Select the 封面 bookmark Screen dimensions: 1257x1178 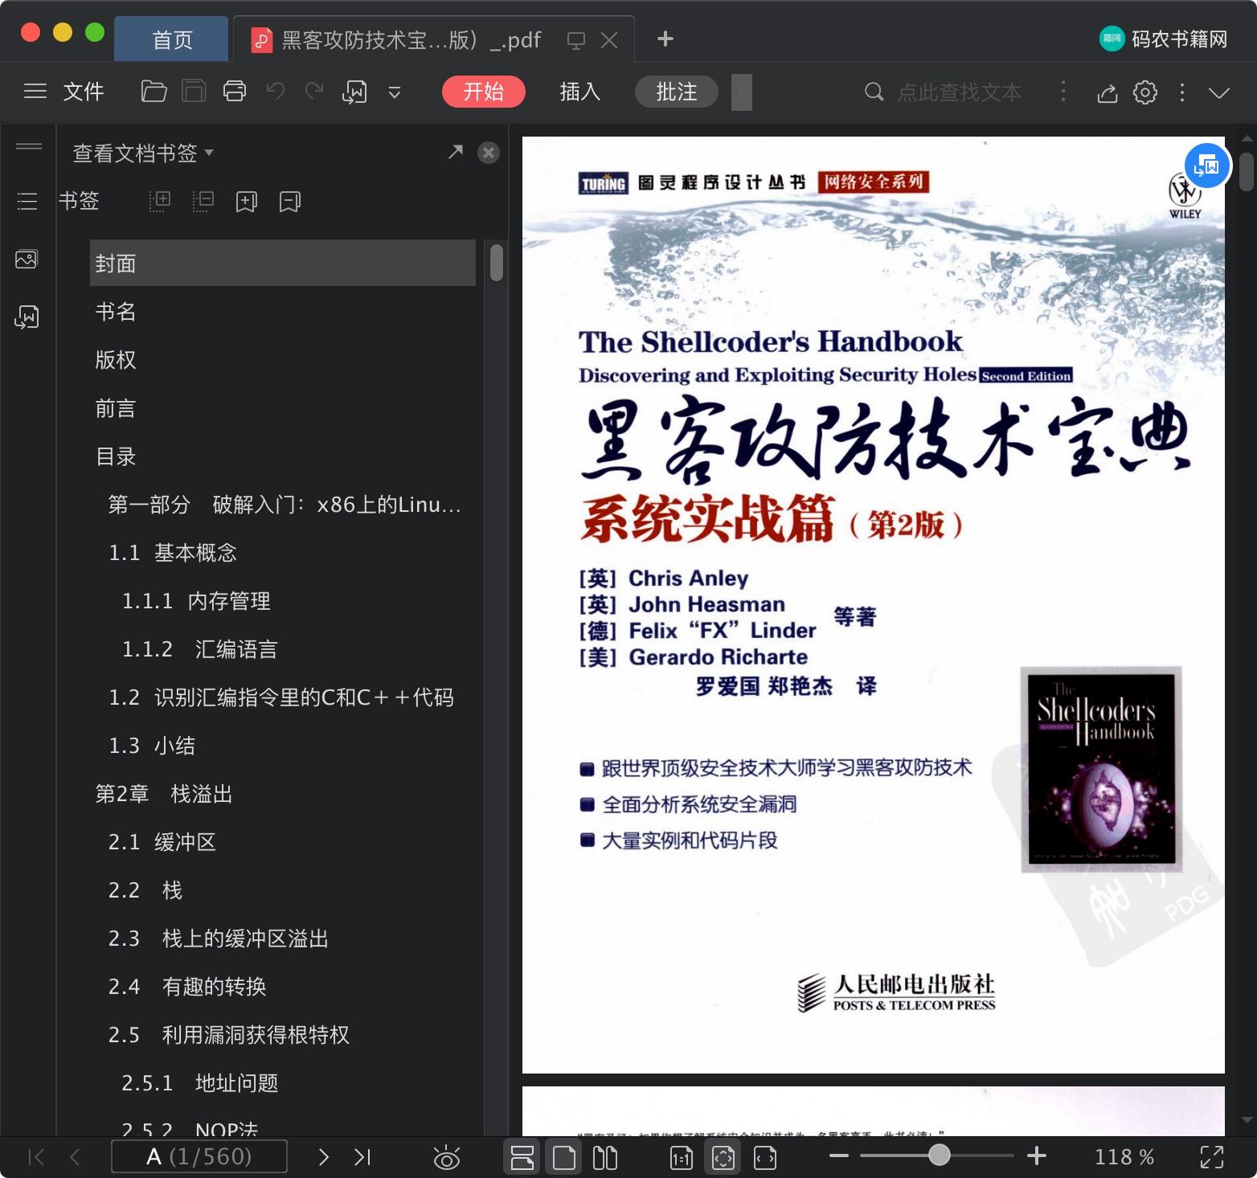coord(283,263)
